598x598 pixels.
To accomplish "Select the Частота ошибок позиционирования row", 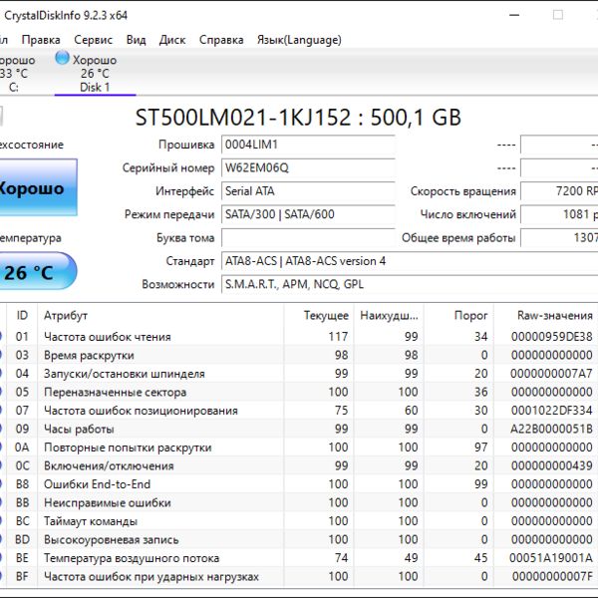I will tap(299, 411).
